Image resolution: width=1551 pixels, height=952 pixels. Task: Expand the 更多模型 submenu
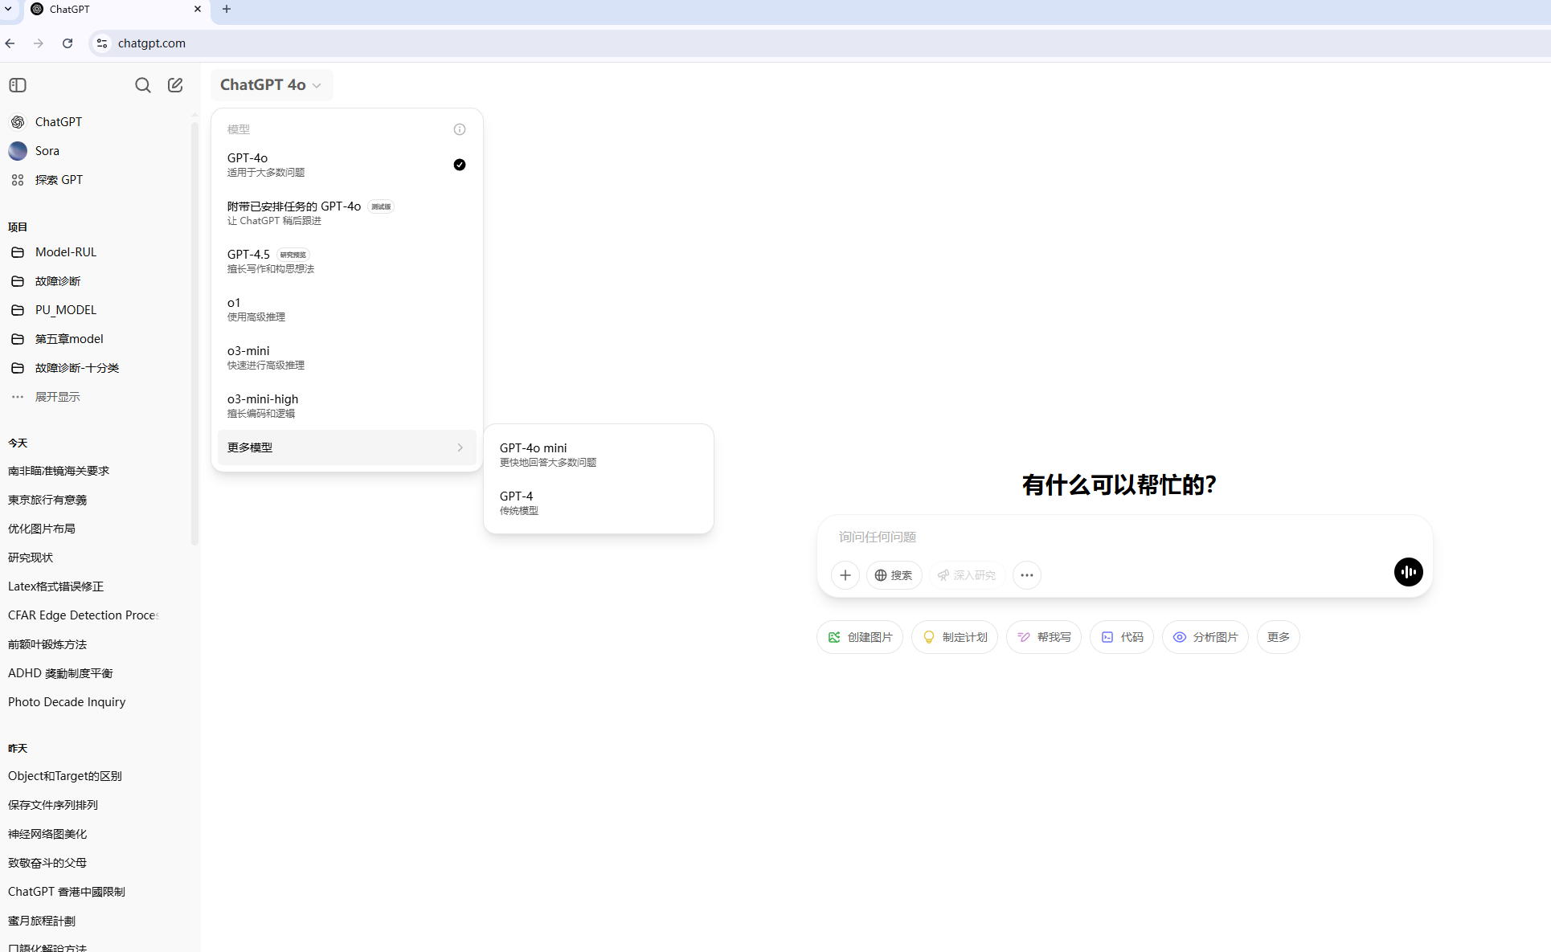click(x=347, y=447)
